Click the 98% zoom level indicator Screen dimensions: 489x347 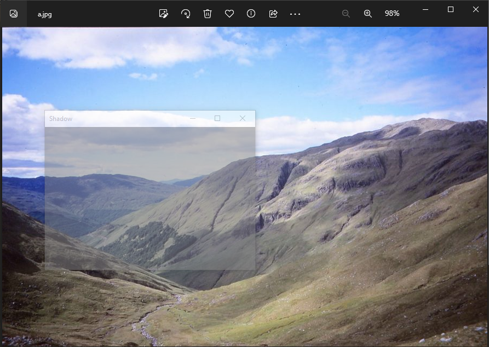(392, 14)
